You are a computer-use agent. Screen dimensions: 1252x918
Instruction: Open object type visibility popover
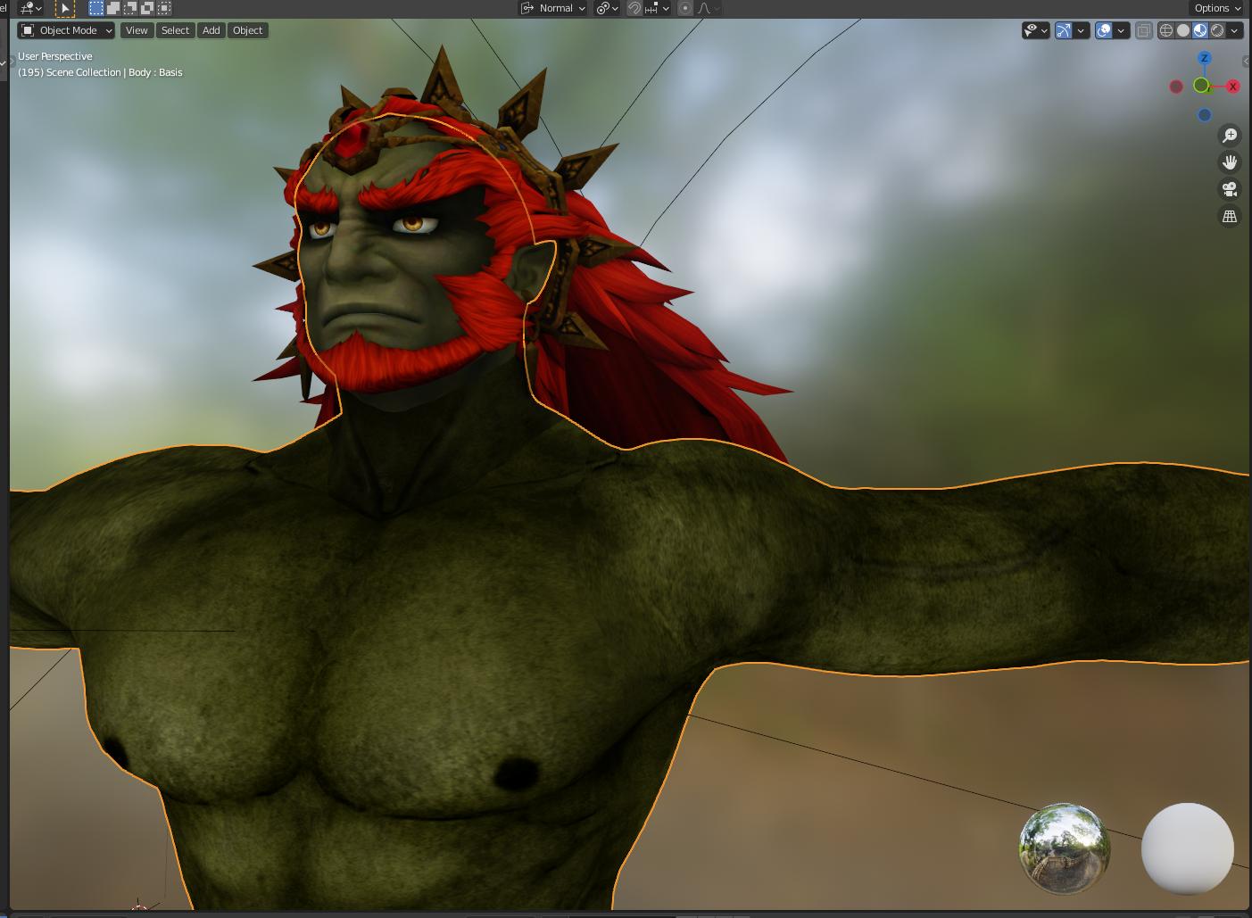coord(1036,30)
